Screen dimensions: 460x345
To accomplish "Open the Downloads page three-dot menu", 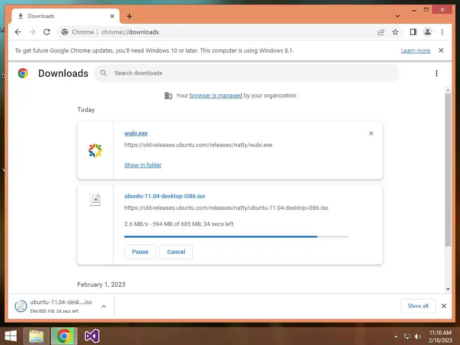I will click(437, 73).
